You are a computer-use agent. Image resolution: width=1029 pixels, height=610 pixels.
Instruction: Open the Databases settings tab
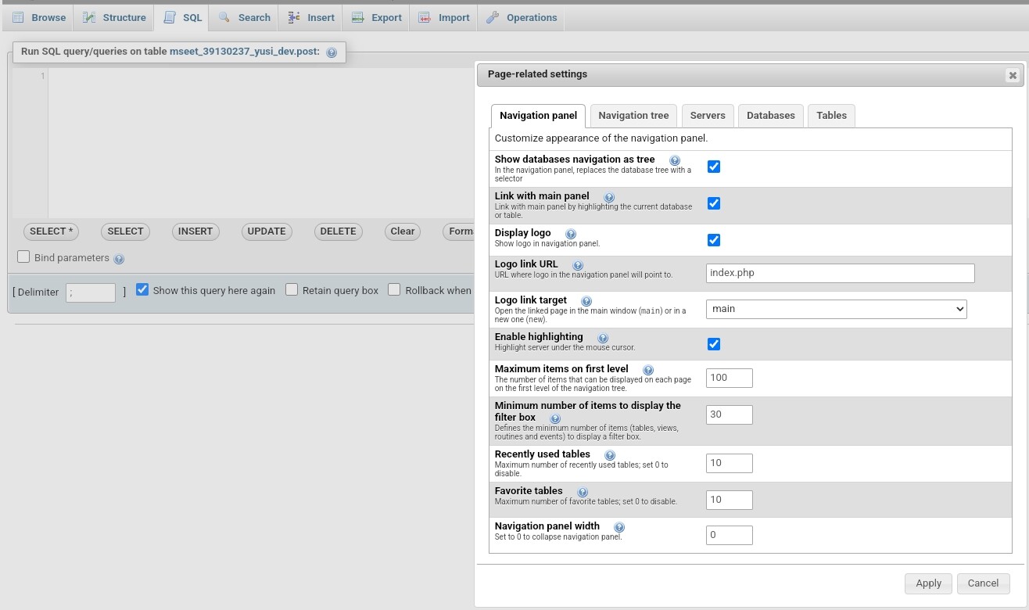[x=770, y=116]
